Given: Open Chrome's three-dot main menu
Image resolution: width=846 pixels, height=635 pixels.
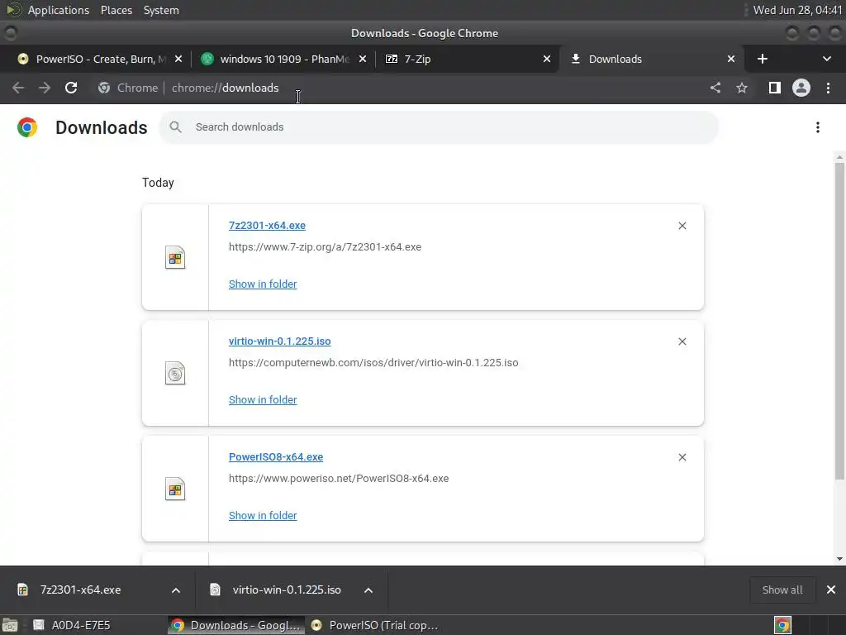Looking at the screenshot, I should pos(828,88).
